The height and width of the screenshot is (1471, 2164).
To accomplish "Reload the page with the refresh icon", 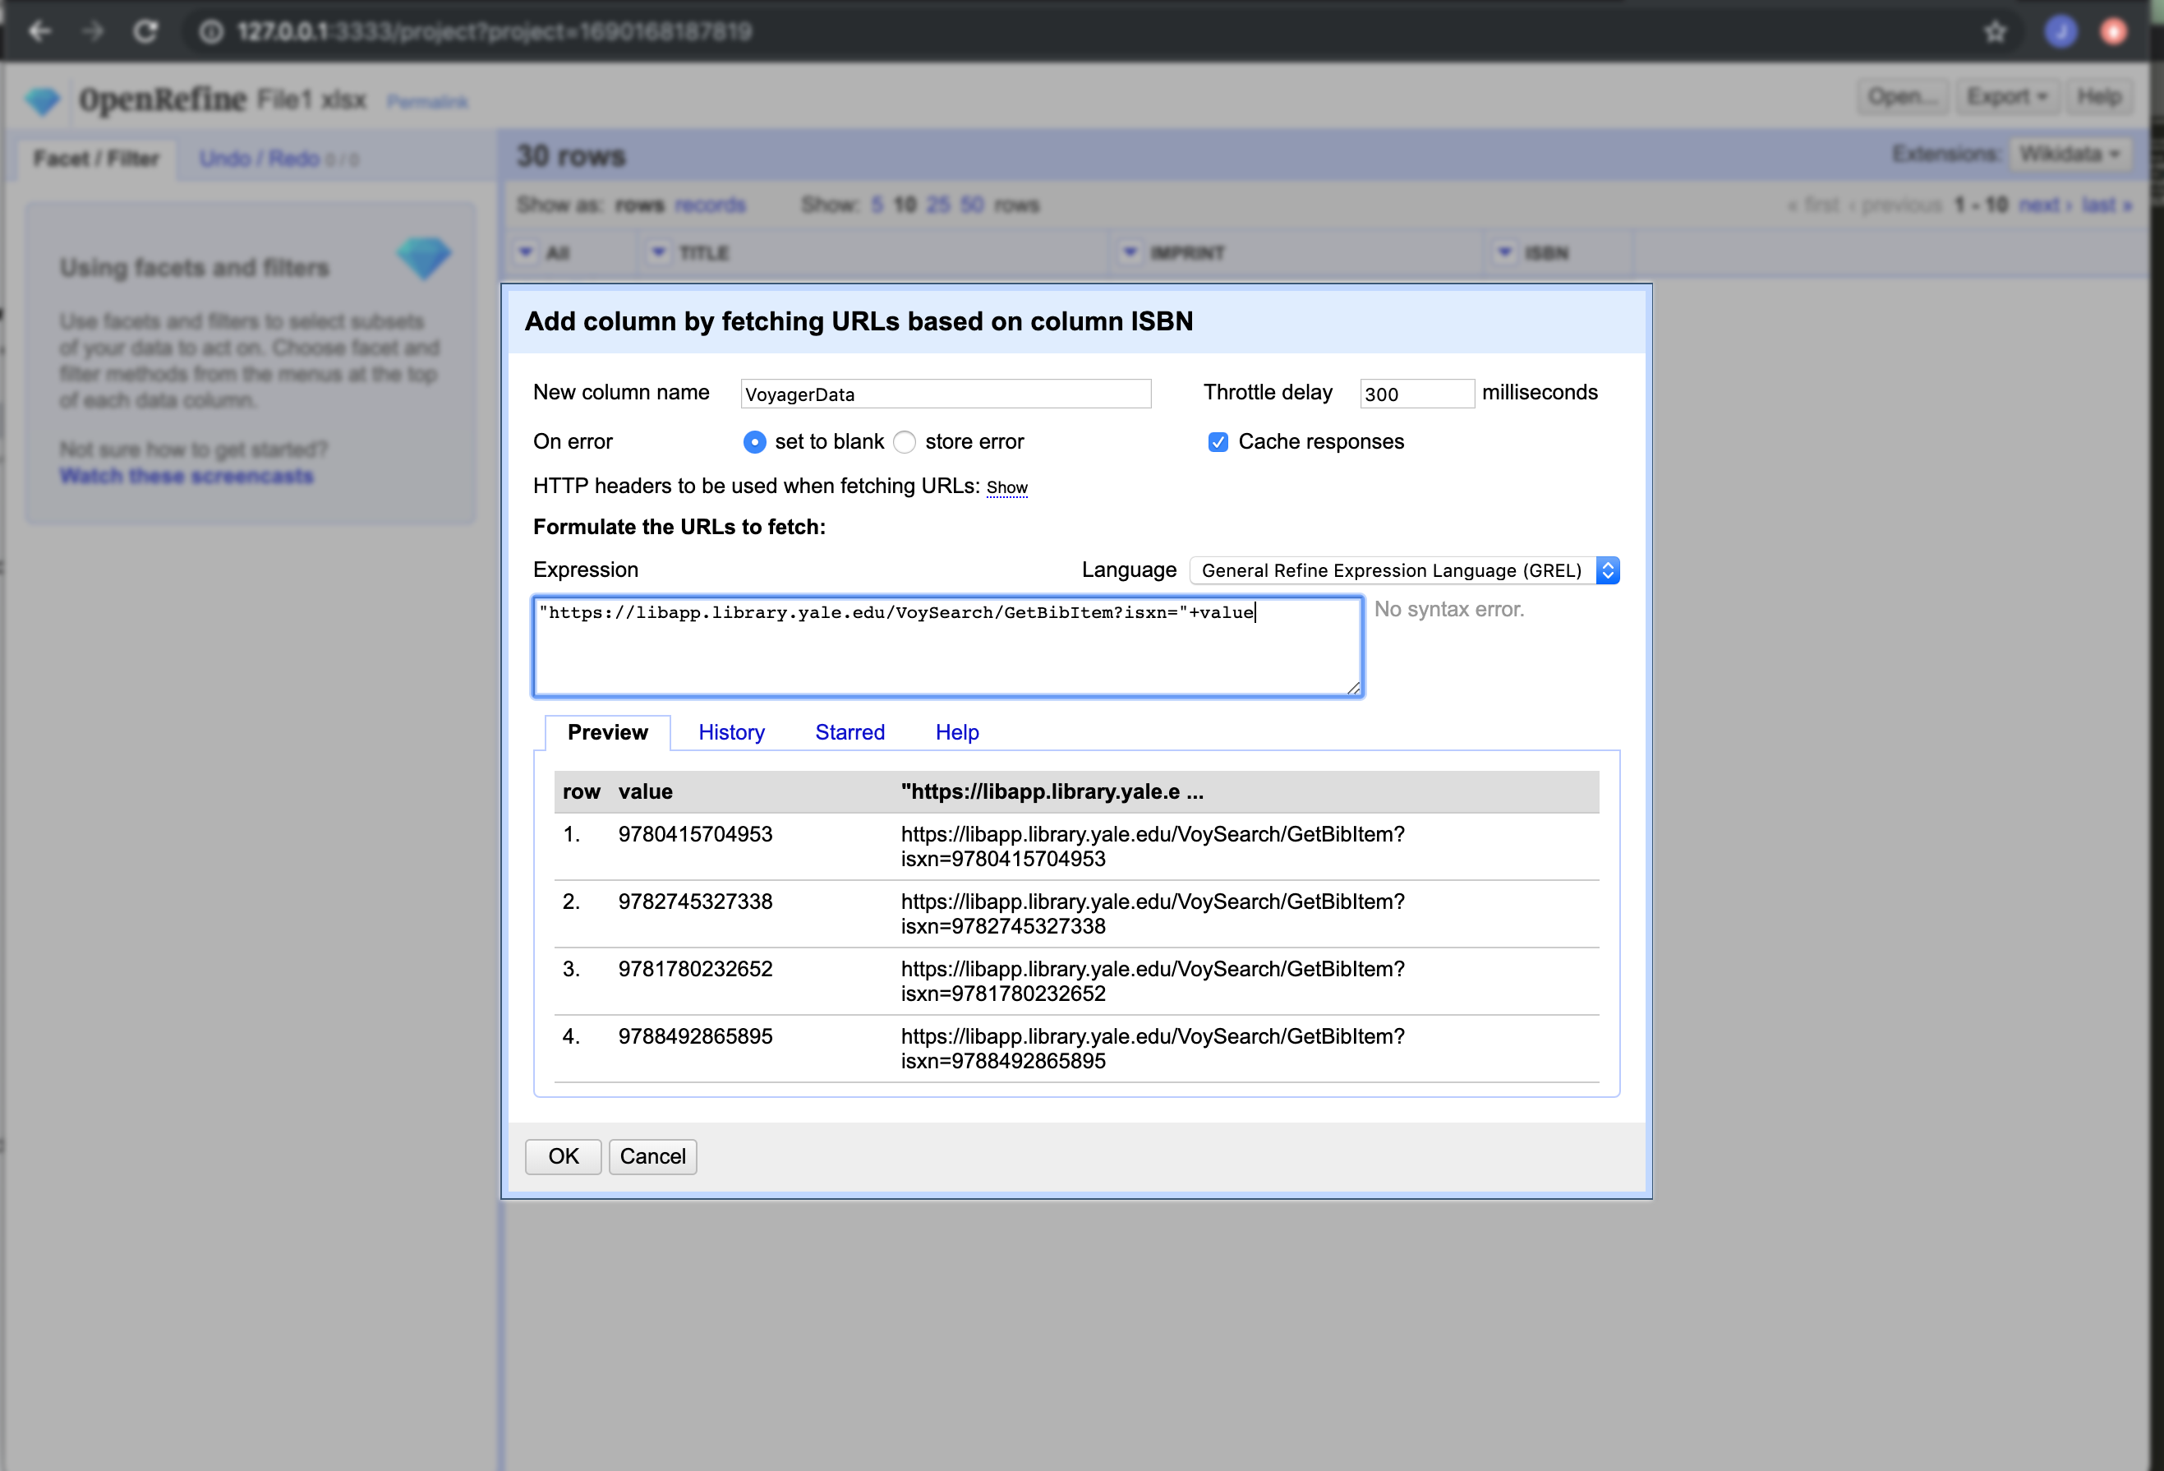I will point(145,32).
